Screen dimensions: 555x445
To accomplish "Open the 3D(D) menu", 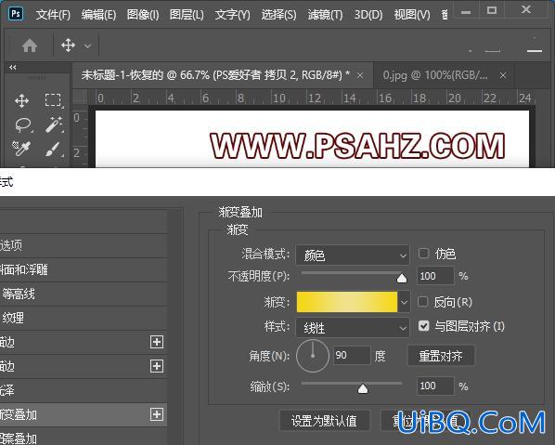I will tap(368, 15).
